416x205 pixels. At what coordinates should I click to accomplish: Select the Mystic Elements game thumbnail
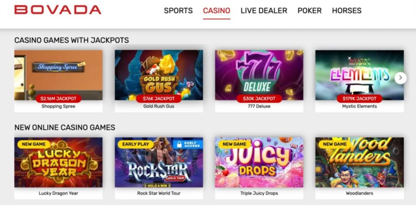(x=360, y=75)
